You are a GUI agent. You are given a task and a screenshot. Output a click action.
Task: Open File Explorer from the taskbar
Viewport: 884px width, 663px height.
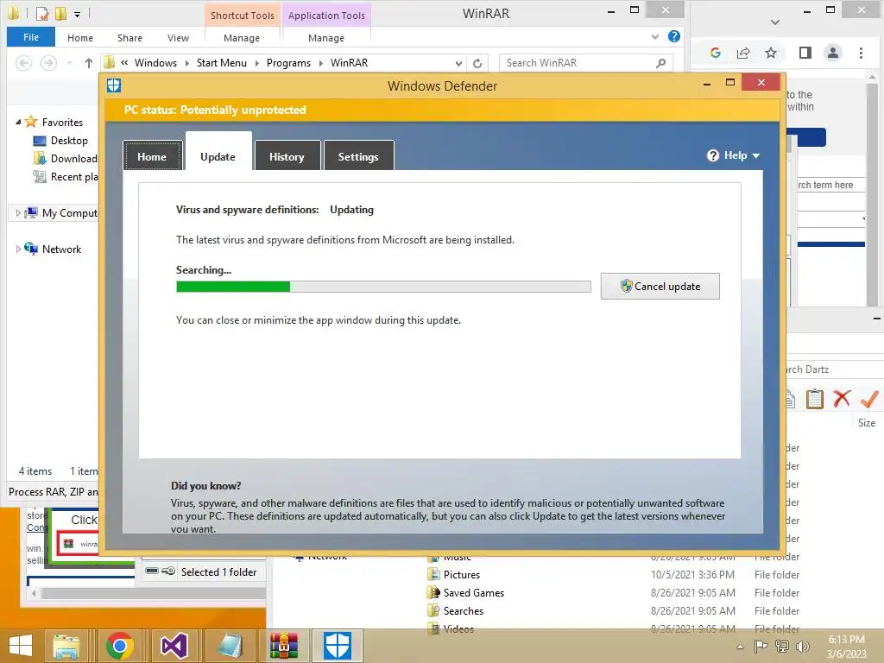coord(66,646)
